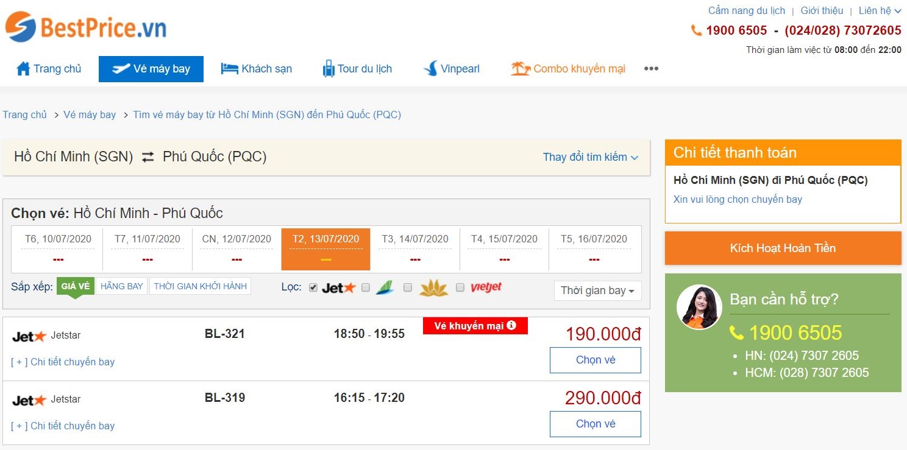Click the suitcase icon beside Tour du lịch
This screenshot has height=450, width=907.
[x=329, y=69]
